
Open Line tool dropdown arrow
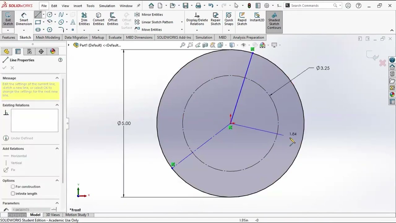[x=43, y=15]
